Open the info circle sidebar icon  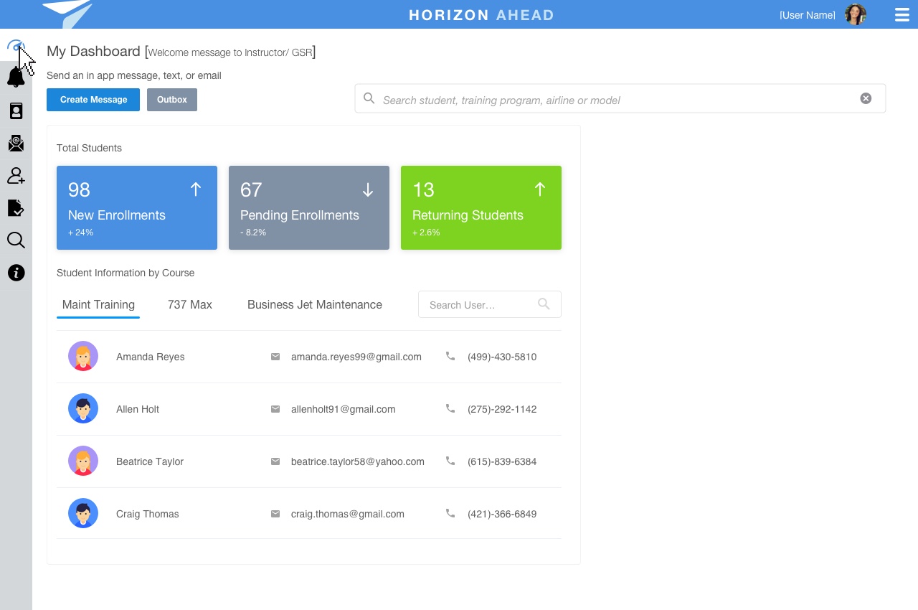pos(16,273)
